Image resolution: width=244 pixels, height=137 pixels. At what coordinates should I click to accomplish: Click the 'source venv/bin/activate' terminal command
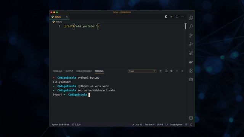[96, 91]
